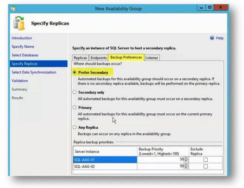Click the Exclude Replica column header
This screenshot has width=244, height=188.
click(205, 151)
